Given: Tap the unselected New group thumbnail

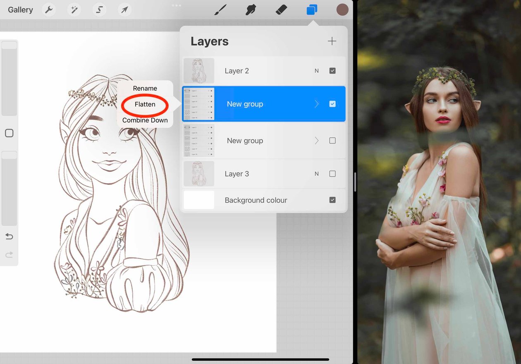Looking at the screenshot, I should tap(199, 141).
